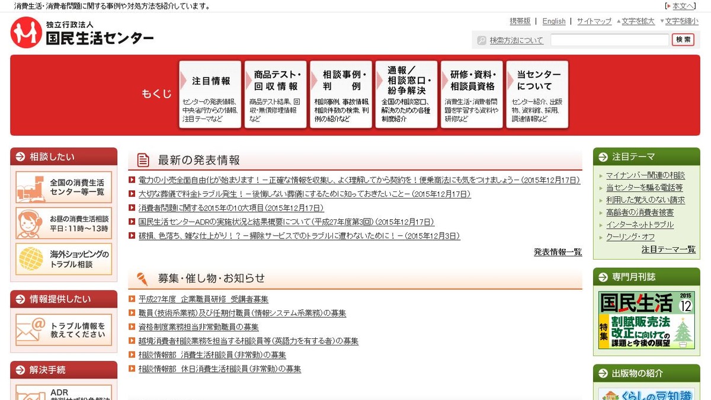
Task: Open the 相談事例・判例 menu tile
Action: (x=341, y=94)
